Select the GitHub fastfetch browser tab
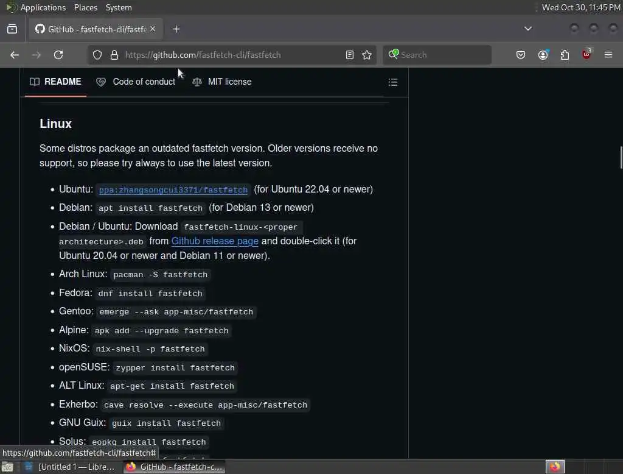The image size is (623, 474). click(x=96, y=29)
